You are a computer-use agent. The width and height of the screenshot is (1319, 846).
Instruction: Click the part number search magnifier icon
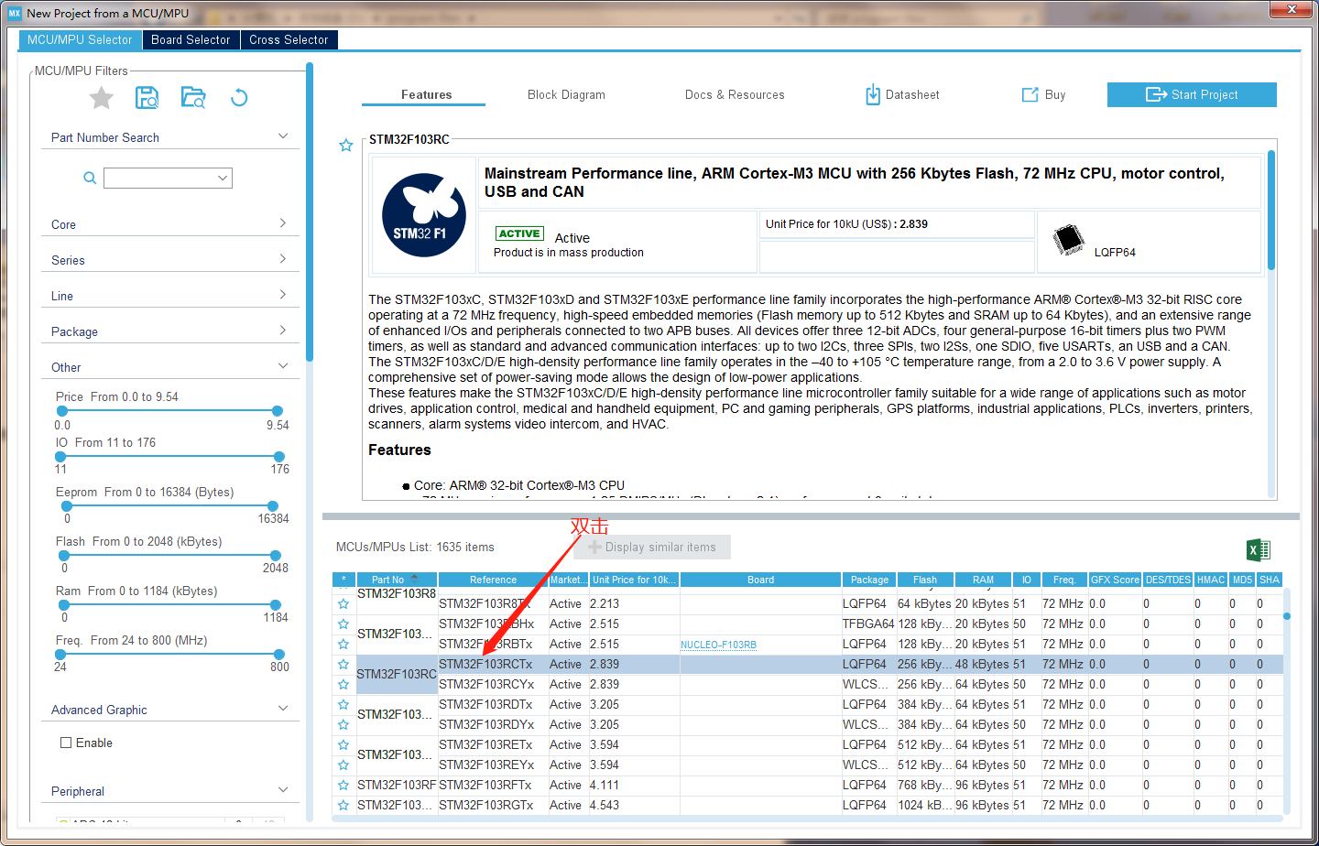[x=90, y=178]
